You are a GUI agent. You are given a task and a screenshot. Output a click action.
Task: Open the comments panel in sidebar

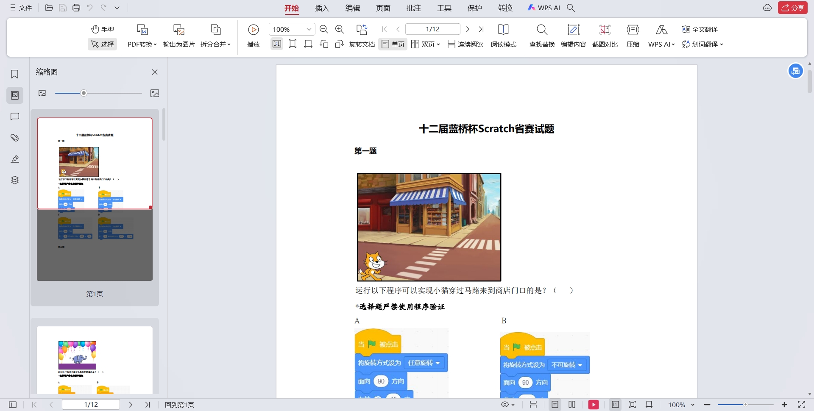pyautogui.click(x=15, y=117)
